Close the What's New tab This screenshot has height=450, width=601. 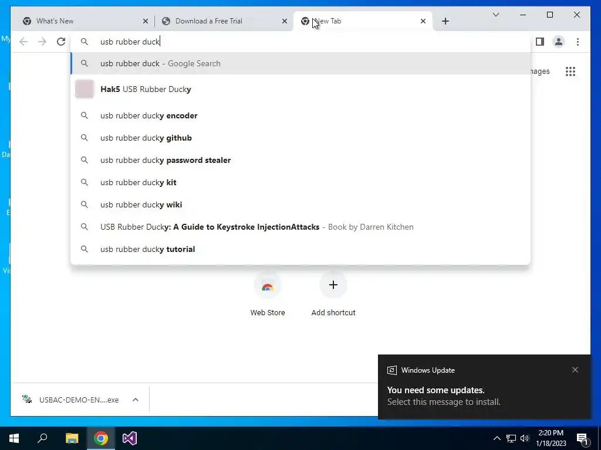pyautogui.click(x=146, y=21)
